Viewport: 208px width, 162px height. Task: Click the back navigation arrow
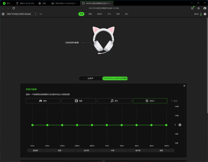click(3, 8)
